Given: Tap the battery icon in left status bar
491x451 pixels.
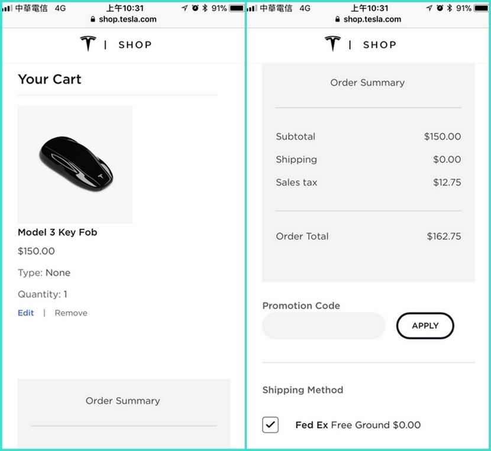Looking at the screenshot, I should pos(237,8).
